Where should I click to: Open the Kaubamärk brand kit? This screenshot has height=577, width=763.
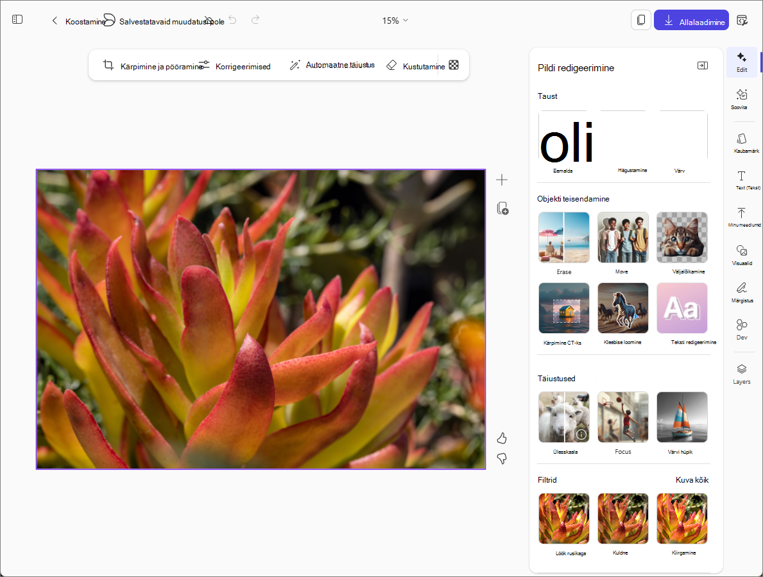[x=742, y=144]
